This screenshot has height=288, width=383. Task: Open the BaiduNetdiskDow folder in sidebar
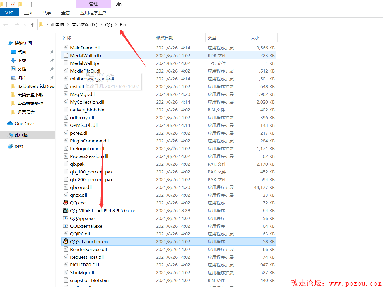pyautogui.click(x=36, y=86)
